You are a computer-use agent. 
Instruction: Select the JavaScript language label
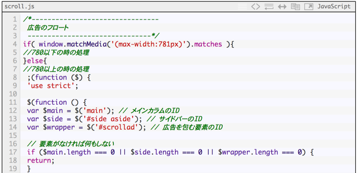(334, 7)
